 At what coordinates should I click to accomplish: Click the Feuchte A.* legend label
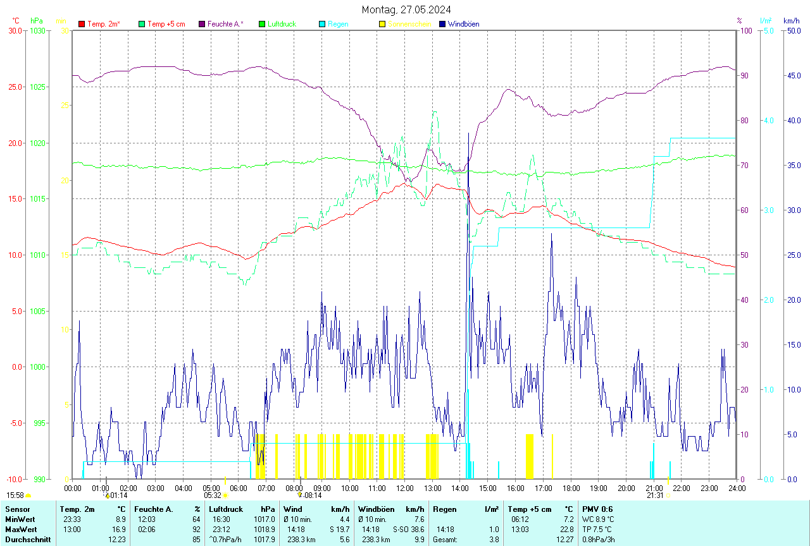tap(226, 24)
